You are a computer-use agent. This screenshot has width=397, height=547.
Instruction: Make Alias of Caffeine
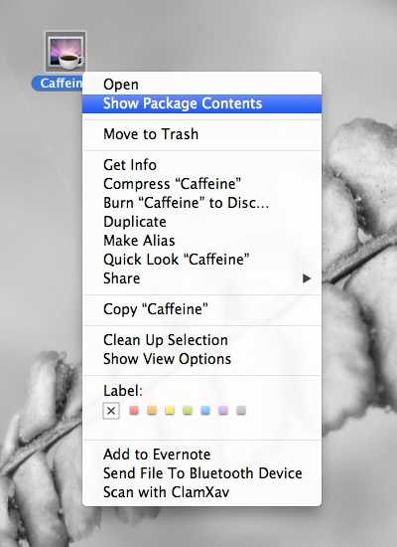pyautogui.click(x=201, y=241)
